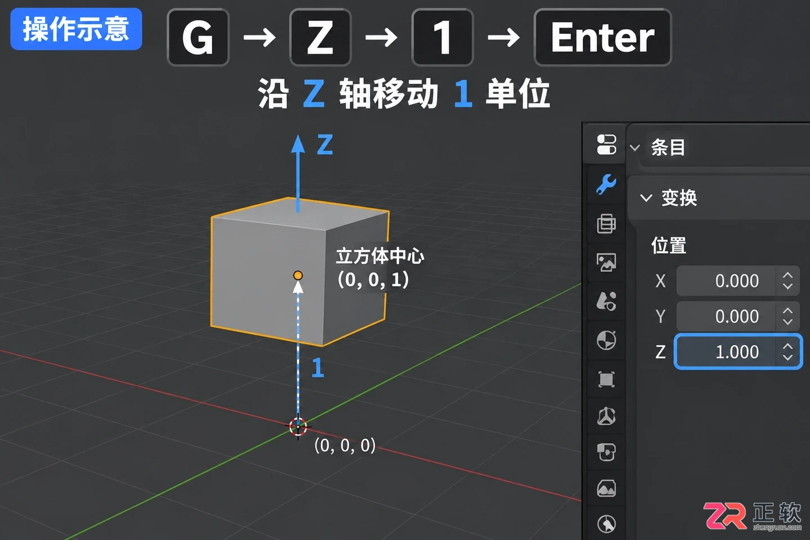Click the 3D cursor at the world origin
This screenshot has height=540, width=810.
click(x=298, y=426)
